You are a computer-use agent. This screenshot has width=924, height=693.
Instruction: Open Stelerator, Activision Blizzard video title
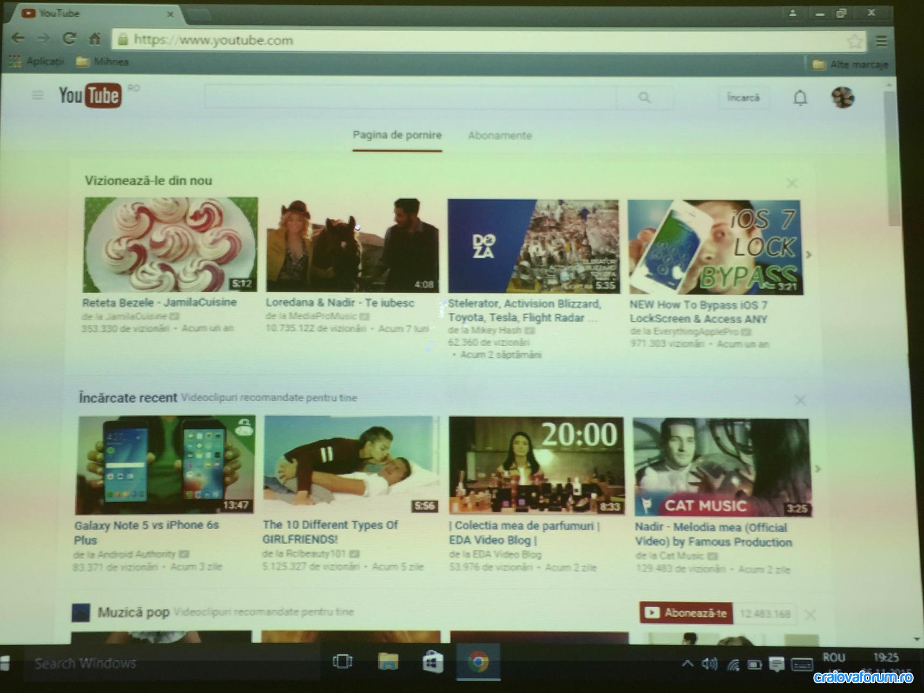(524, 311)
